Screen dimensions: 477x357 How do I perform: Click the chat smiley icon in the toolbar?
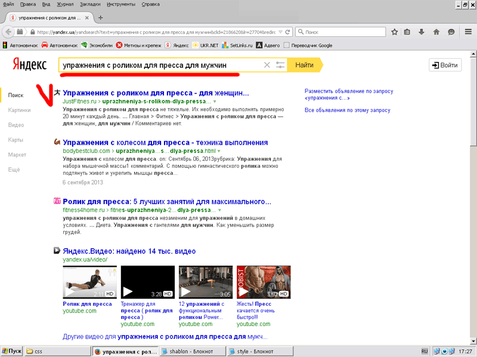[451, 32]
